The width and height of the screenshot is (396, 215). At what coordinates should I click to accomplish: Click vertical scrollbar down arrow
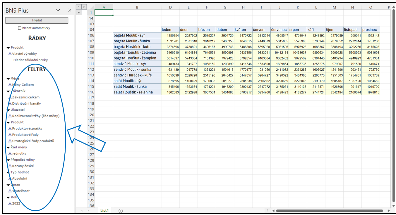(x=393, y=205)
